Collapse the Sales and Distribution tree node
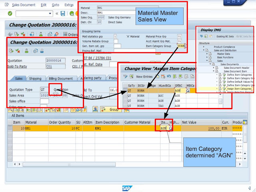The image size is (256, 192). tap(204, 50)
